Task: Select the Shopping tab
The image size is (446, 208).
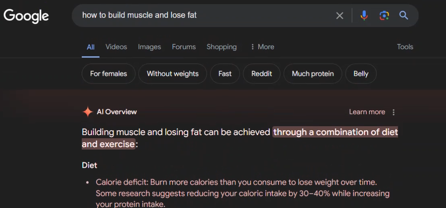Action: pyautogui.click(x=222, y=47)
